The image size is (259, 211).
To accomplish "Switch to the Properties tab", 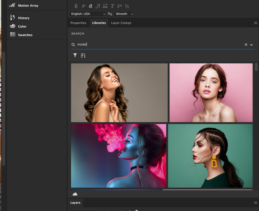I will click(x=78, y=23).
